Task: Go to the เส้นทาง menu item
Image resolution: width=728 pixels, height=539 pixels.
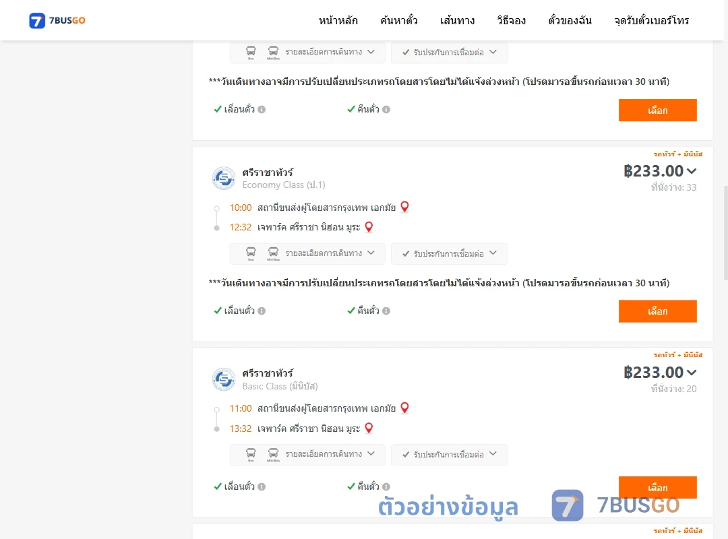Action: 457,20
